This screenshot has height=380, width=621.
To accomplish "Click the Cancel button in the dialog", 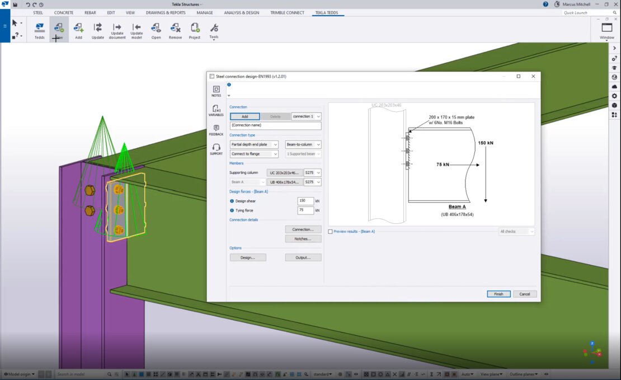I will 525,294.
